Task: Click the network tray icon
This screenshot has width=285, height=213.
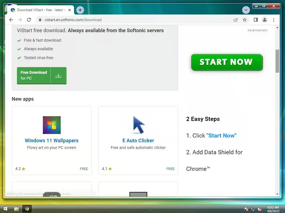Action: (x=253, y=209)
